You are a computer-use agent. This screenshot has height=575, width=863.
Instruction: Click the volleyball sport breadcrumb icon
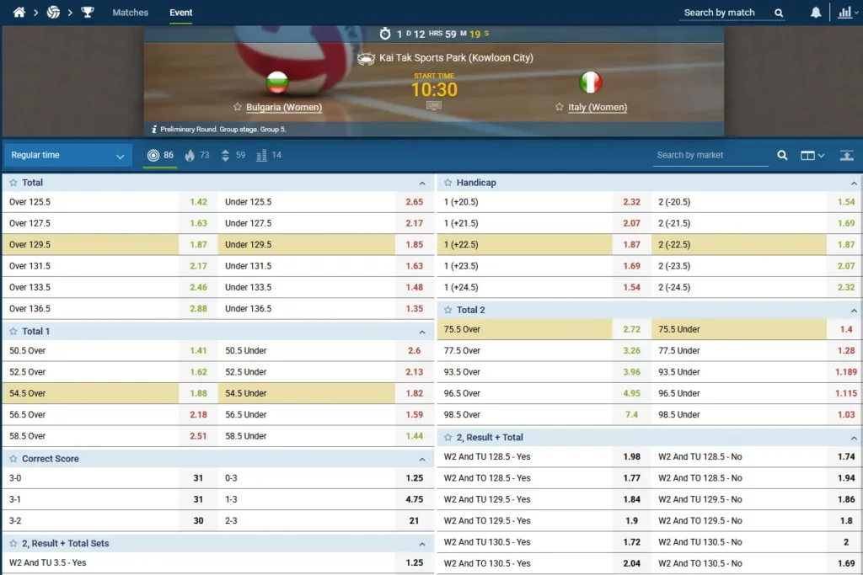[x=53, y=13]
